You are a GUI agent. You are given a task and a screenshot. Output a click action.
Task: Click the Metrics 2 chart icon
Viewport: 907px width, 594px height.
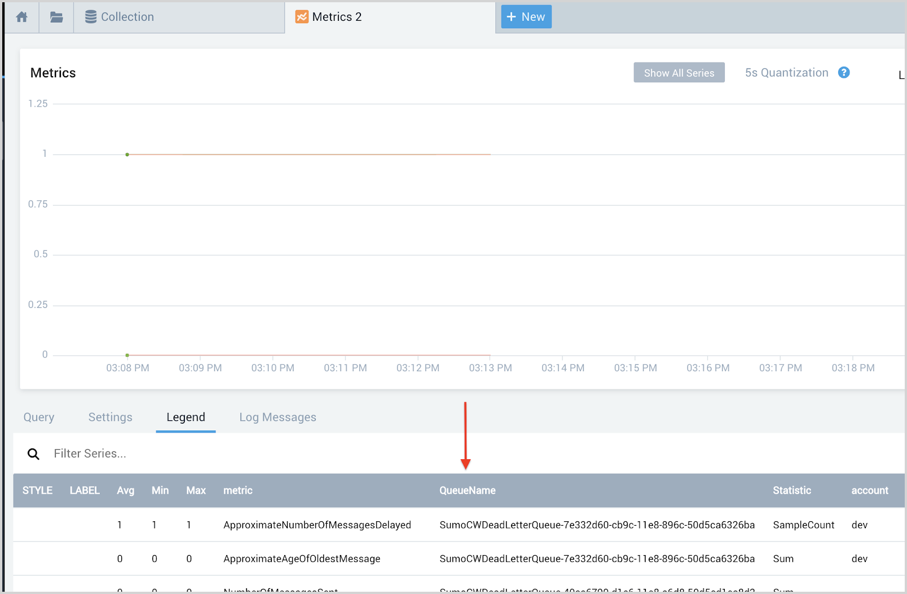(302, 16)
